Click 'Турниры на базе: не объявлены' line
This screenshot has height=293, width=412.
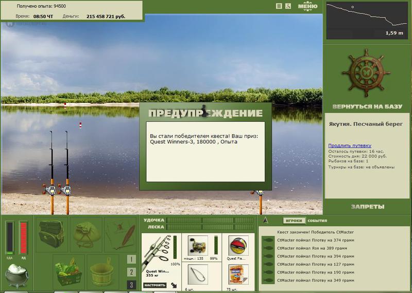362,167
